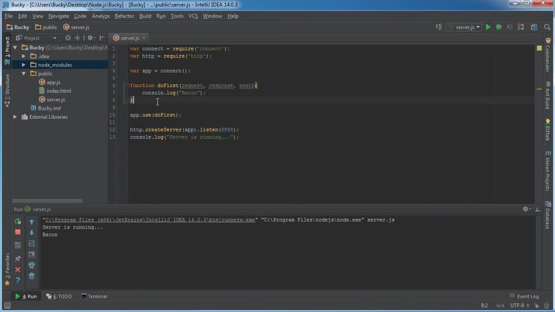Open Event Log in status bar
Image resolution: width=555 pixels, height=312 pixels.
(x=524, y=296)
